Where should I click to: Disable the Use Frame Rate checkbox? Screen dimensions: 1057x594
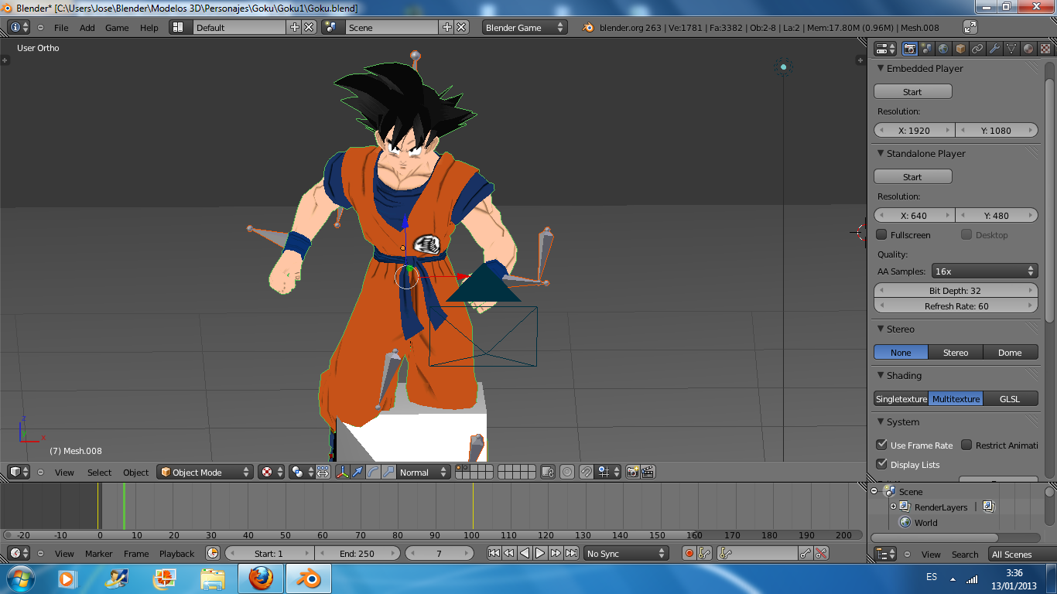[881, 445]
